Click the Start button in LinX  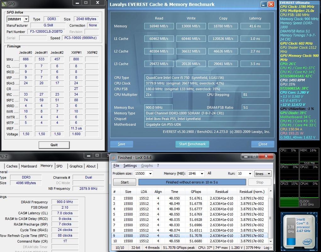pyautogui.click(x=125, y=182)
